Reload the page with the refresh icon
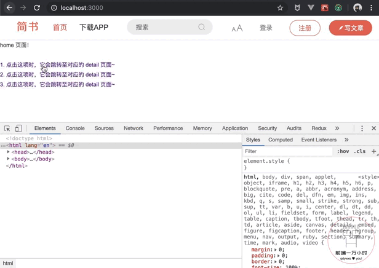 pos(37,8)
